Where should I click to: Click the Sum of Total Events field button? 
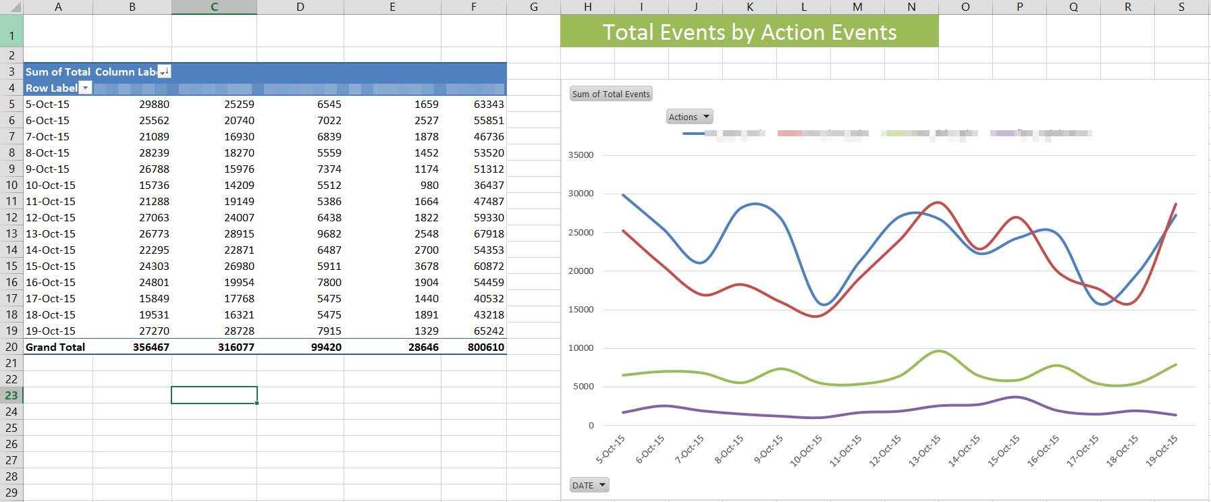click(611, 94)
